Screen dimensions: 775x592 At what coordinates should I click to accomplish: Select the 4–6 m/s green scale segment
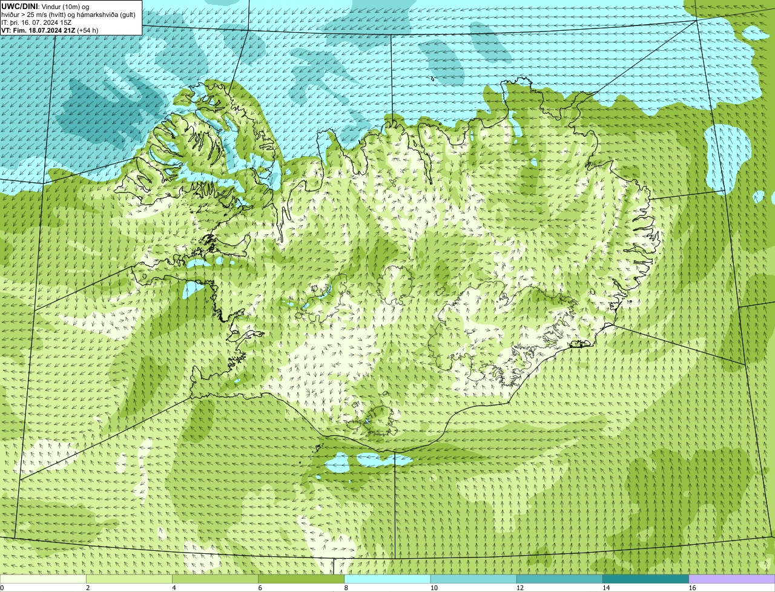pos(216,579)
